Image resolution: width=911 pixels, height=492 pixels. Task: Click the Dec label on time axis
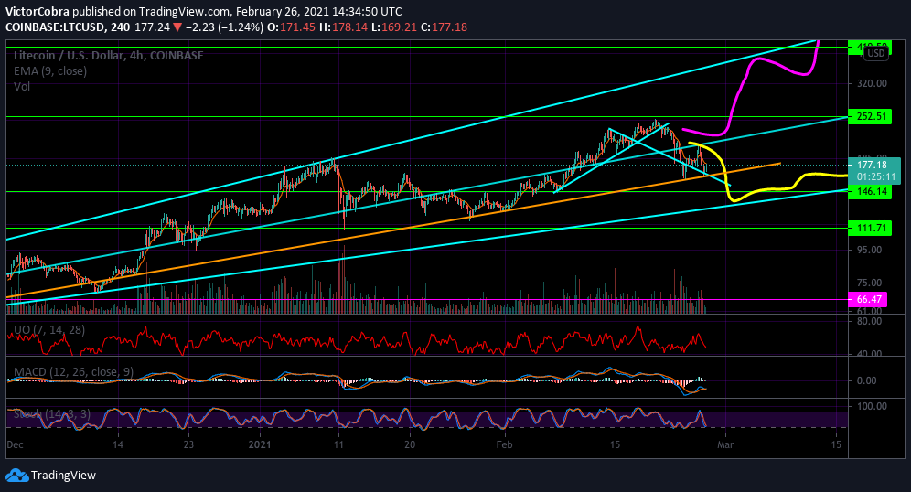(x=16, y=444)
